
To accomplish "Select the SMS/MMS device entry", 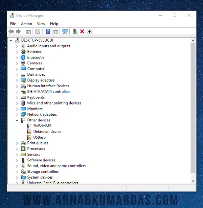I will click(x=42, y=126).
